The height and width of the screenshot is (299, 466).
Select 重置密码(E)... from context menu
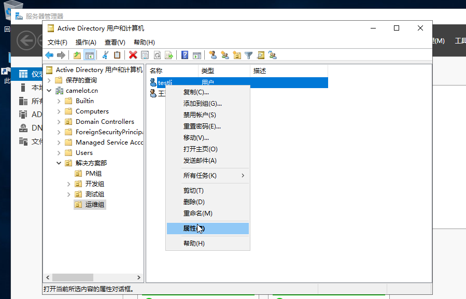click(208, 126)
